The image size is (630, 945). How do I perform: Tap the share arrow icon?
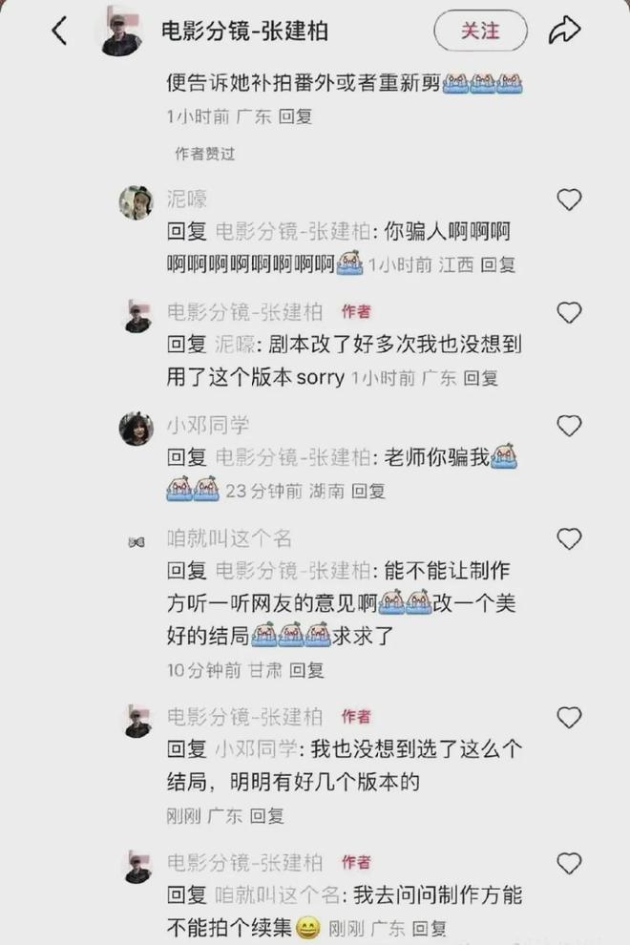click(564, 30)
